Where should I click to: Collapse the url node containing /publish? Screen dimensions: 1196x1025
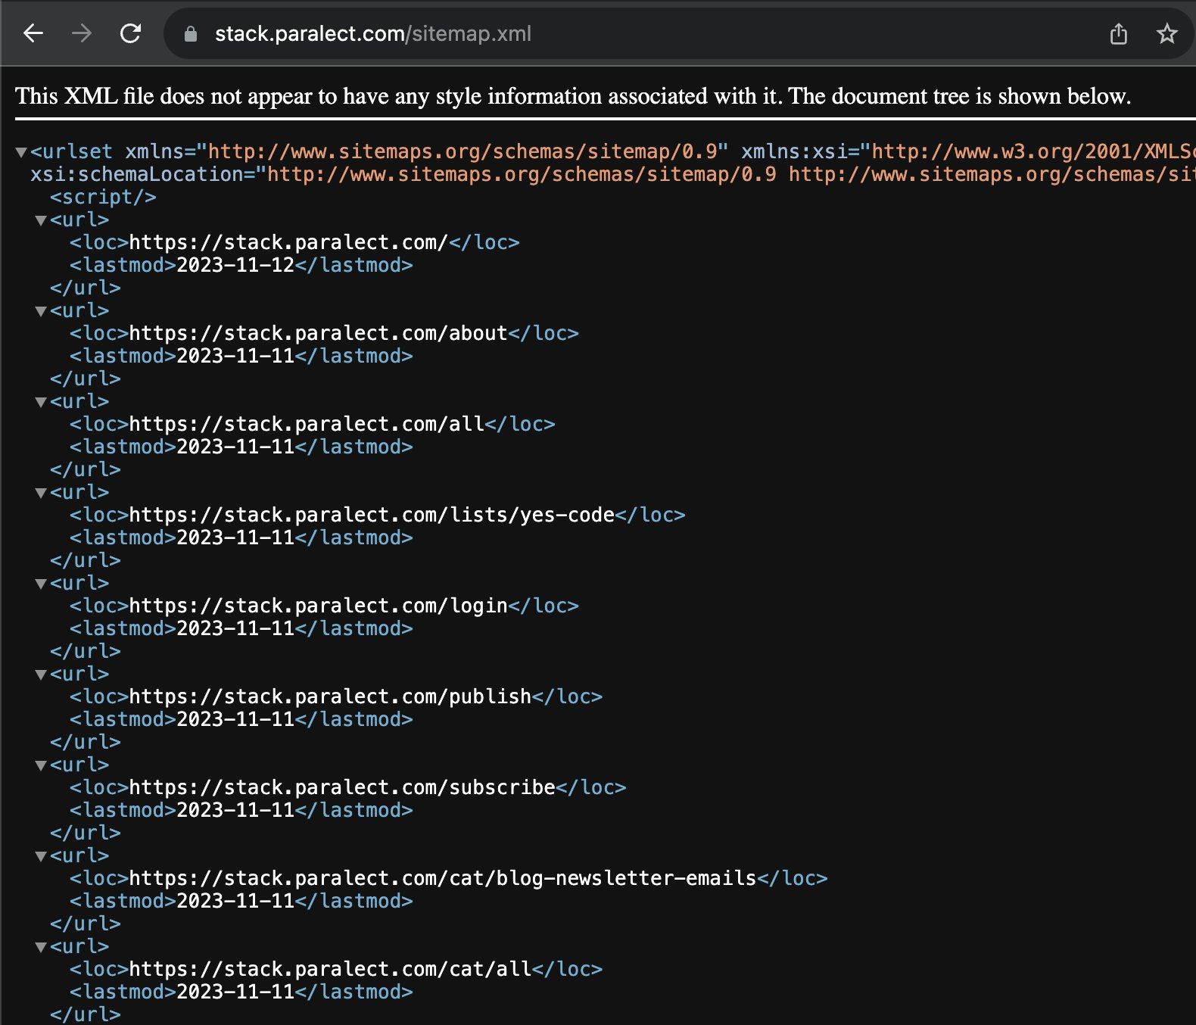click(41, 675)
